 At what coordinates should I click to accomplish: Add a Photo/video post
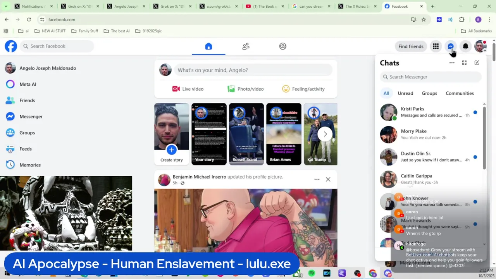246,89
